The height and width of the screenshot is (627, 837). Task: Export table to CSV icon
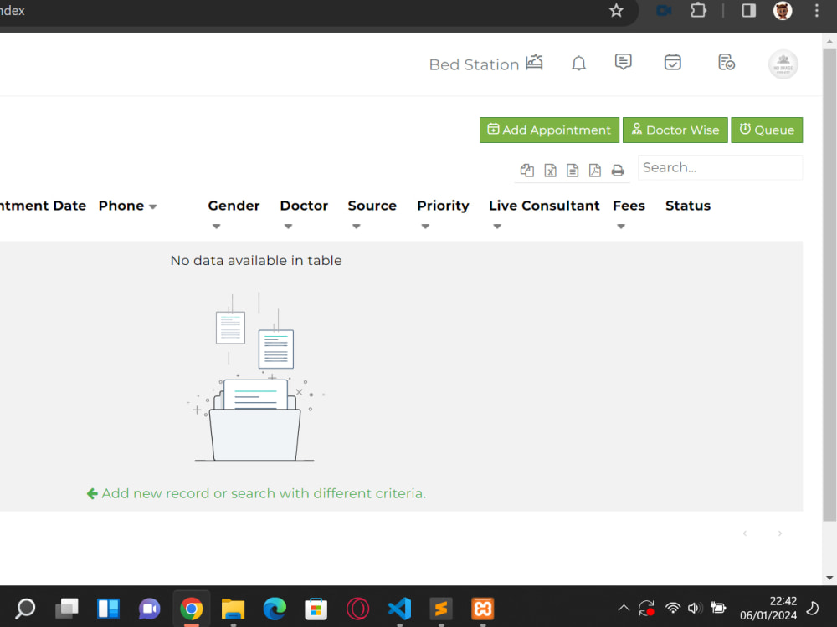[573, 170]
